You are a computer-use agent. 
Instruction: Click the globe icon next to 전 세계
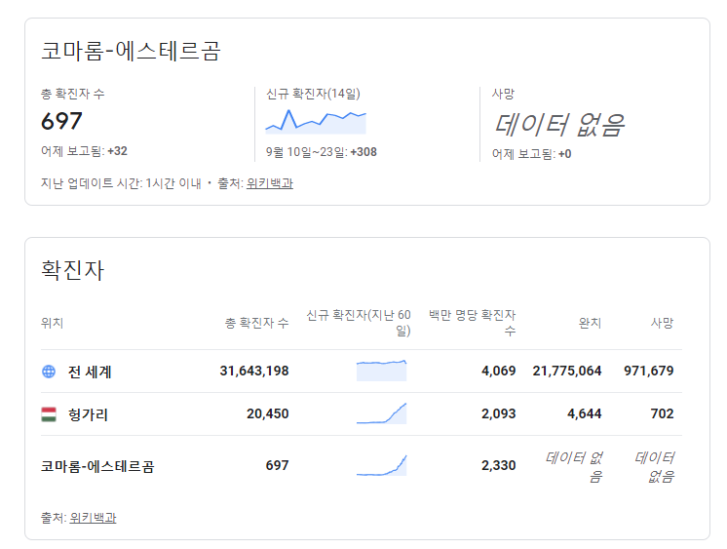tap(49, 372)
